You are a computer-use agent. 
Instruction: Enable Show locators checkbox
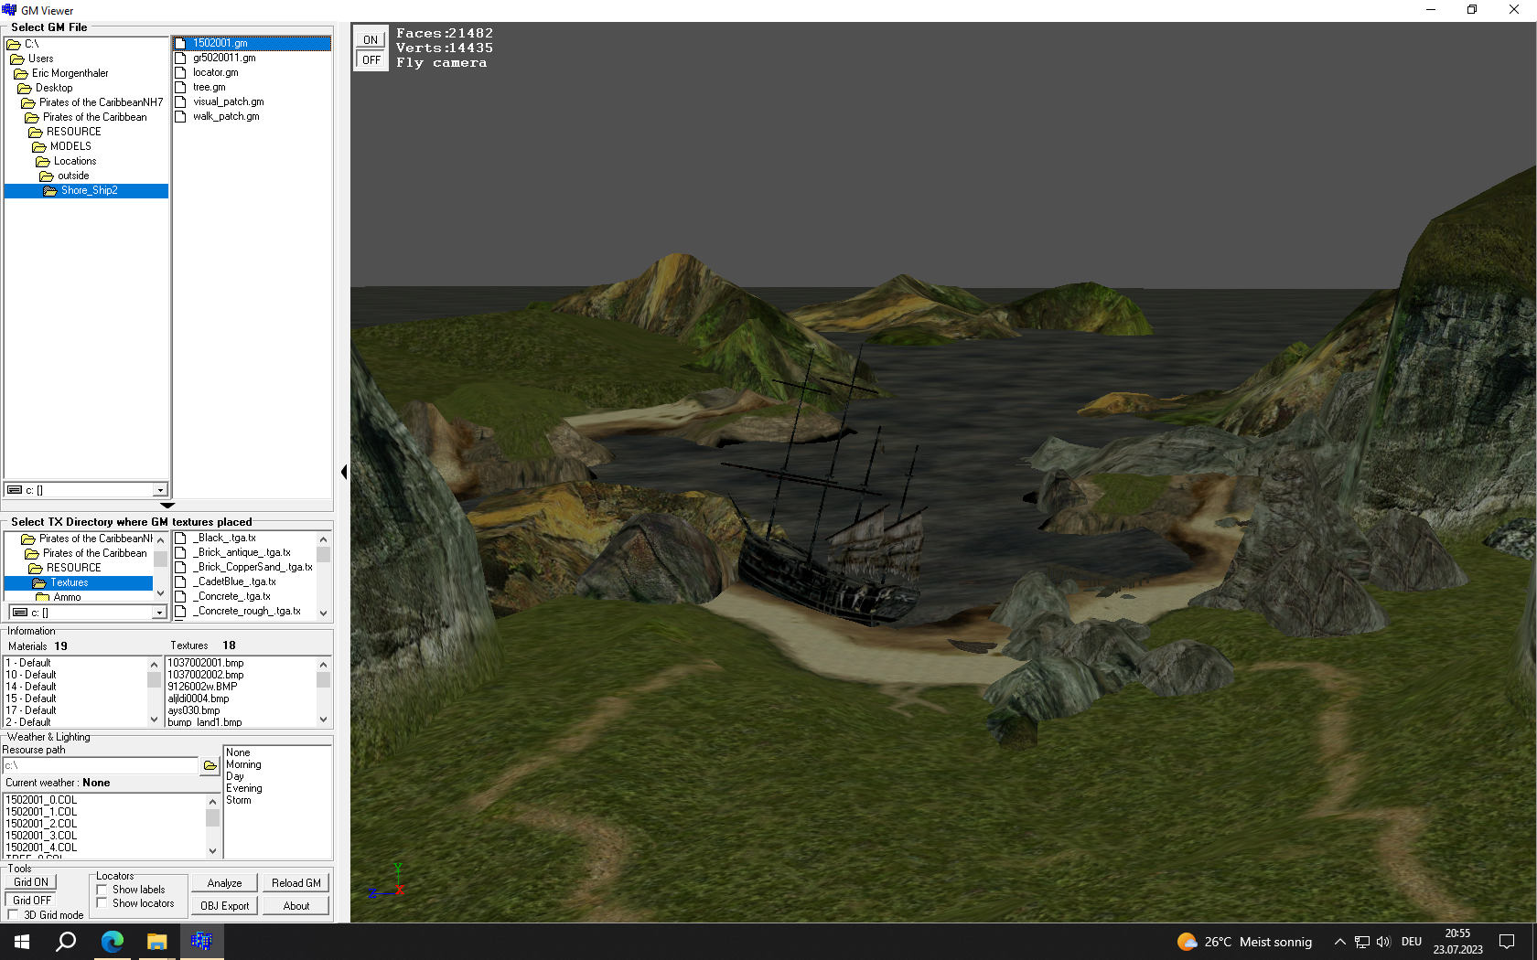102,903
